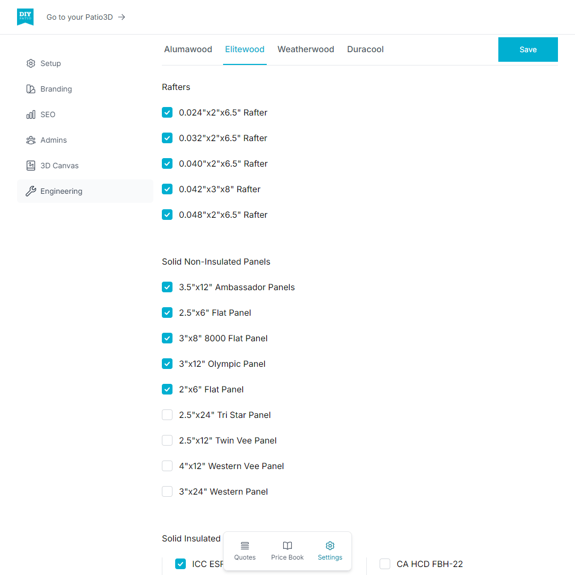
Task: Tick the CA HCD FBH-22 checkbox
Action: 385,564
